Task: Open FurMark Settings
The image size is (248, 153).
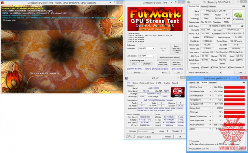Action: tap(137, 72)
